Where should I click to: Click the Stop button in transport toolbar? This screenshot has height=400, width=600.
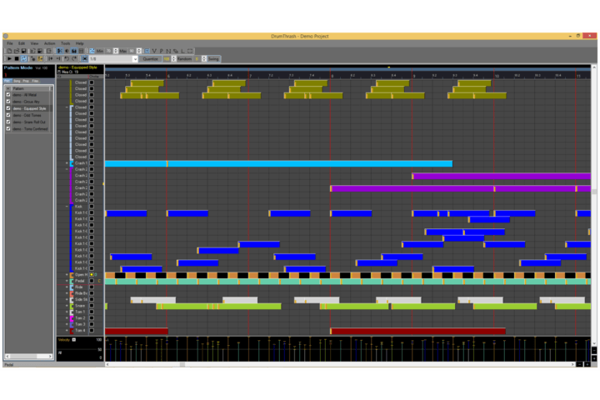[17, 58]
